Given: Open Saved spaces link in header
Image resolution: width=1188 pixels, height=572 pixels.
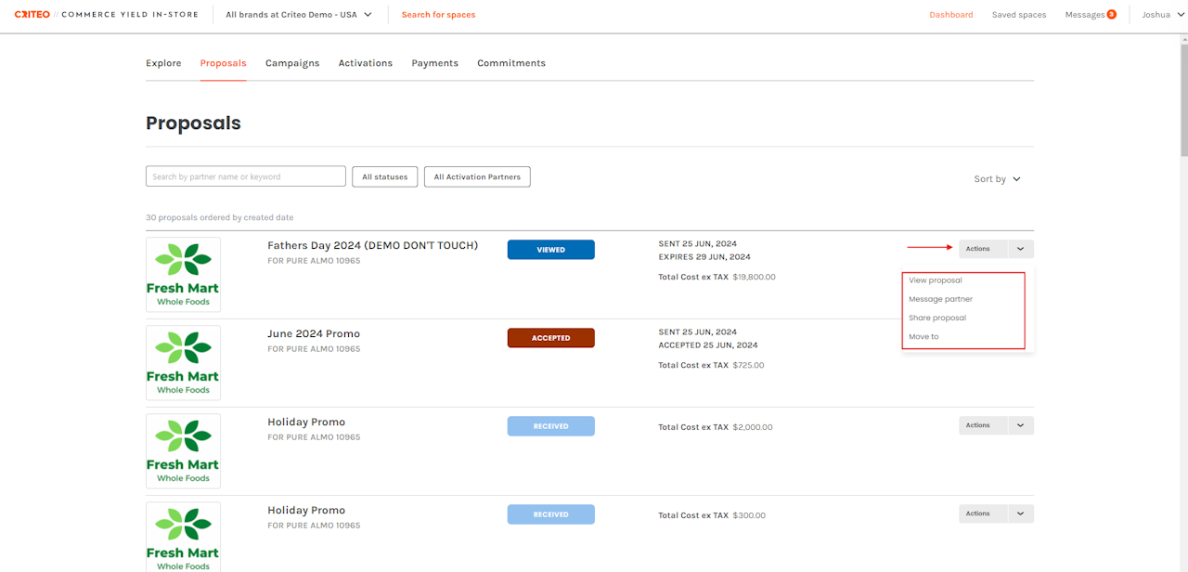Looking at the screenshot, I should pos(1018,15).
